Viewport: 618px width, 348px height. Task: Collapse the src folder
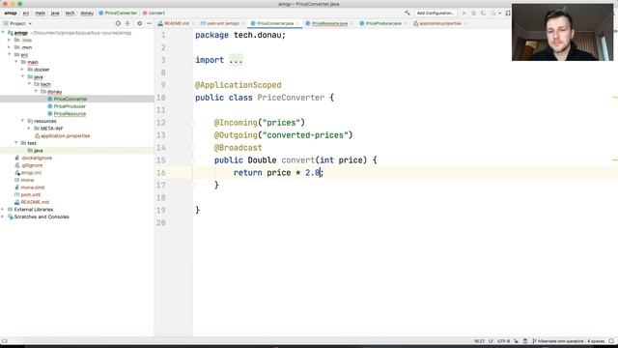10,54
